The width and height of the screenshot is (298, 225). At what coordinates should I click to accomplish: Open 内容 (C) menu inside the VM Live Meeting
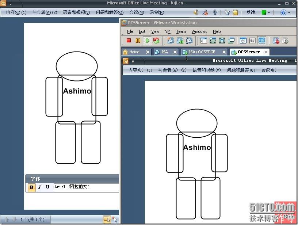[140, 70]
